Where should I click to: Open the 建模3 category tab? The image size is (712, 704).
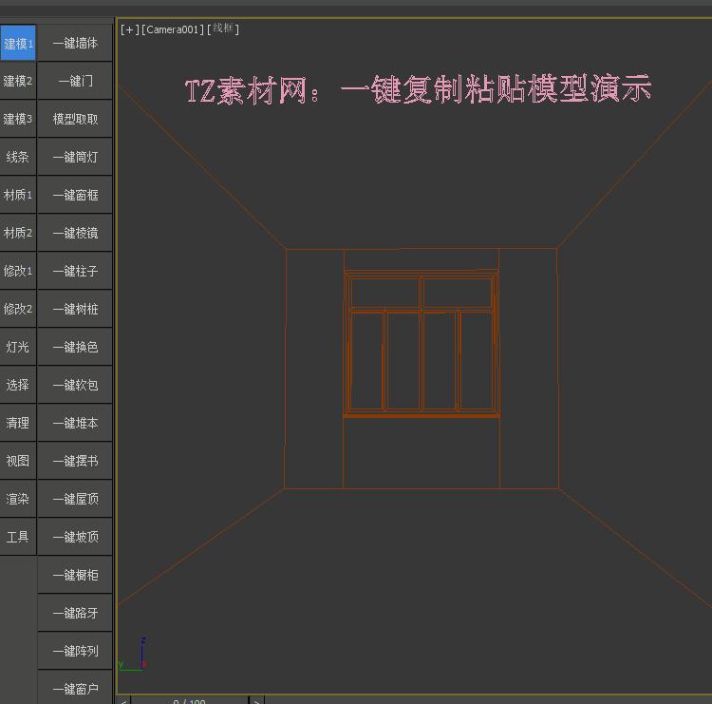18,119
